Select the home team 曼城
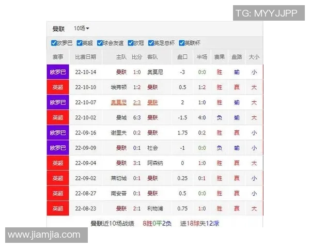 pos(121,118)
